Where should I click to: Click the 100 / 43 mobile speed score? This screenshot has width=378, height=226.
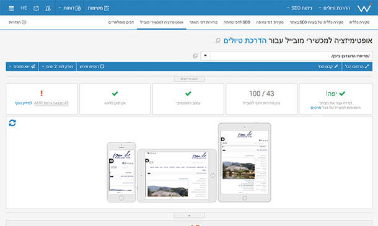coord(262,93)
